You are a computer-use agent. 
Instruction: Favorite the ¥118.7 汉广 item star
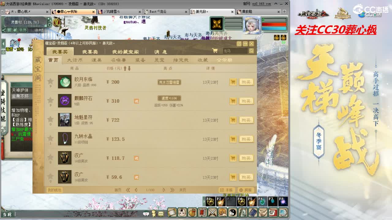pos(51,157)
